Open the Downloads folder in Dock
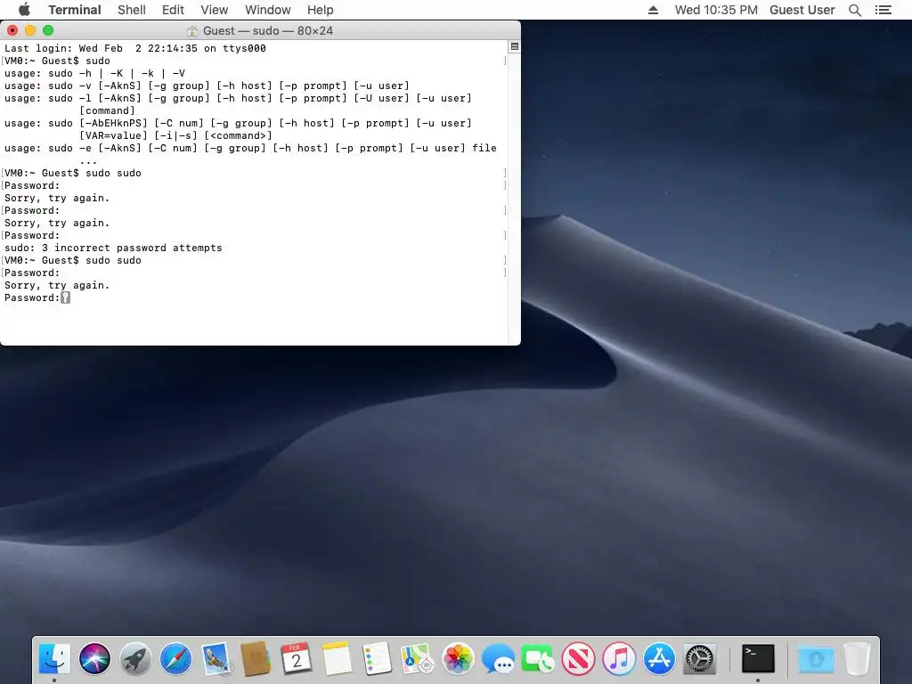 tap(816, 658)
